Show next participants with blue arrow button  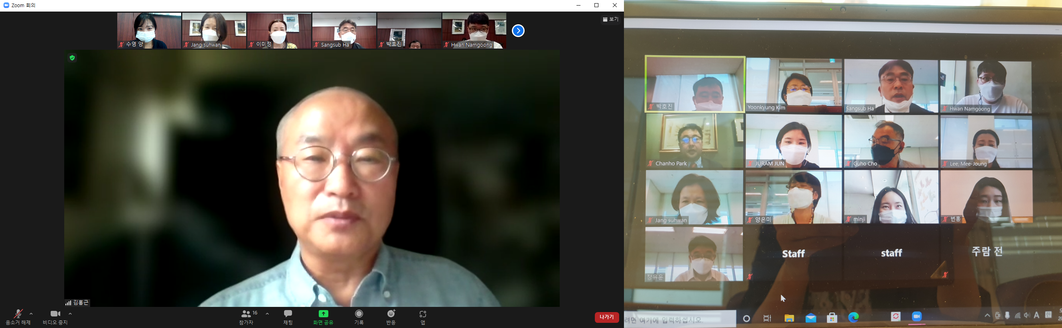click(518, 31)
